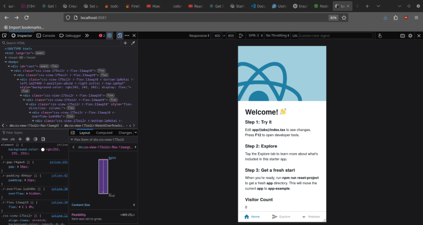Go back in browser history
This screenshot has width=423, height=225.
[7, 17]
